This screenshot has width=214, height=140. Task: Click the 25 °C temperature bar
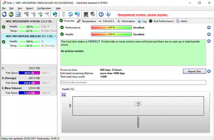[x=29, y=46]
